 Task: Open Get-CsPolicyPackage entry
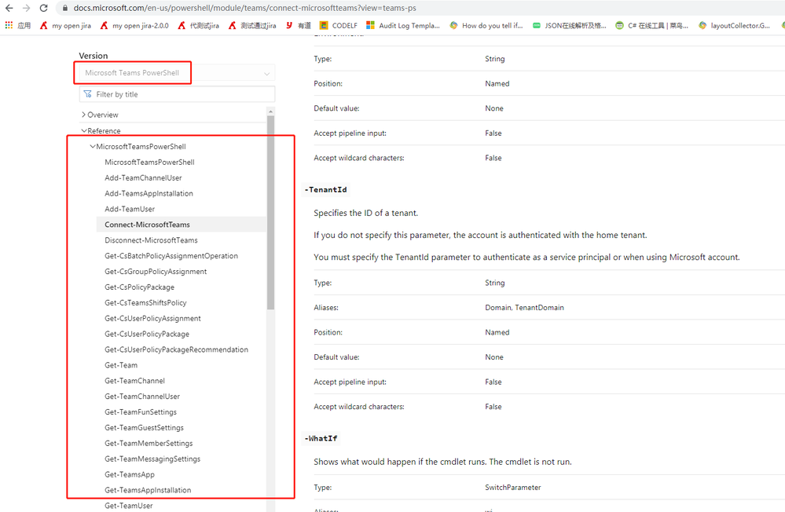click(x=139, y=287)
